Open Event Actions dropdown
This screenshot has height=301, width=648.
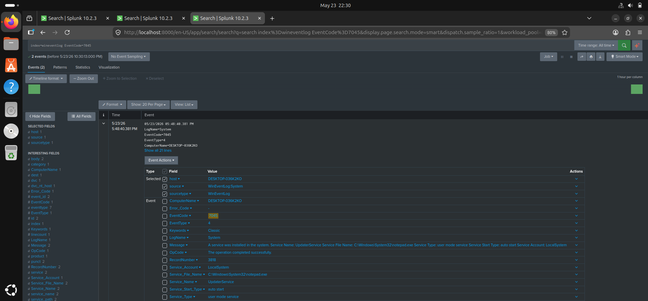coord(161,160)
